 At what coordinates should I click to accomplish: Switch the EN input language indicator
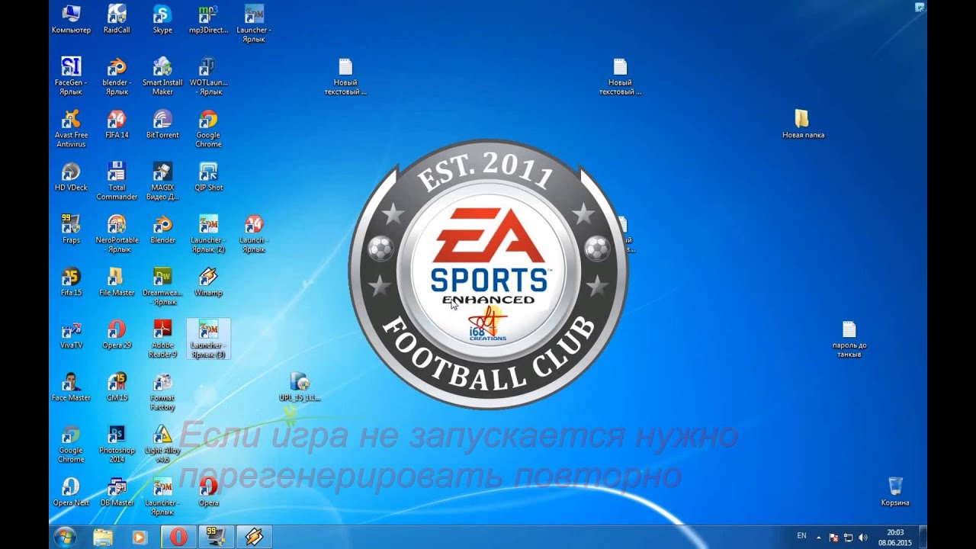pyautogui.click(x=801, y=536)
